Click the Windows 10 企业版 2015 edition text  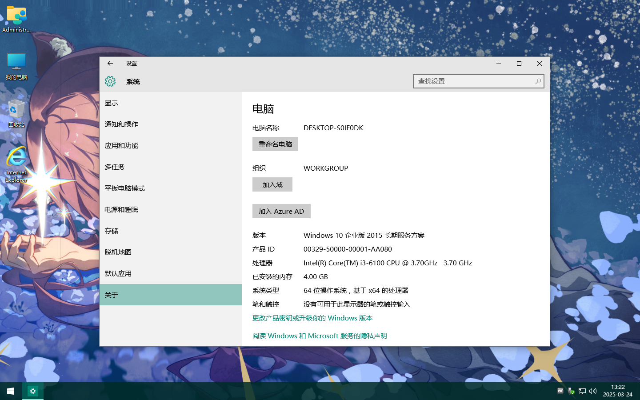coord(364,235)
